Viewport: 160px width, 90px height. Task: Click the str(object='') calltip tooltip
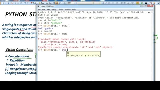83,54
